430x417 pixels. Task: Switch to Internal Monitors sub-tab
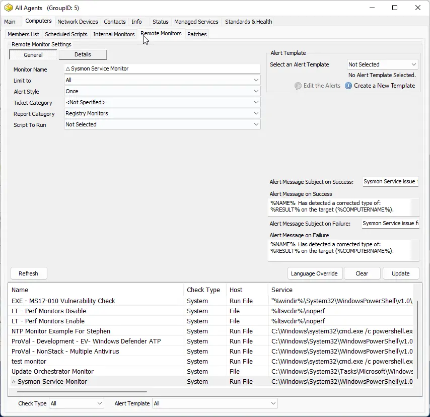coord(114,34)
